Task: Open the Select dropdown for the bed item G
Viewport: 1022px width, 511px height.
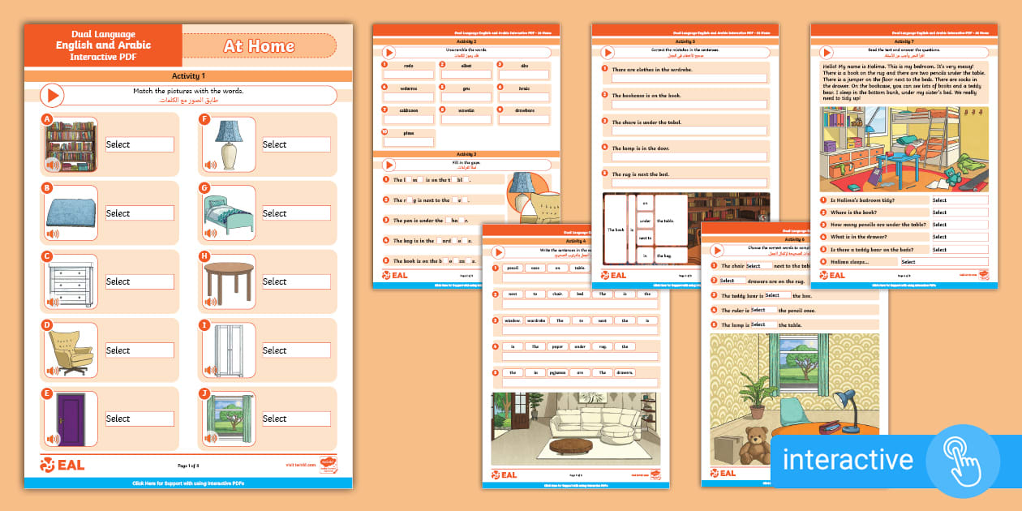Action: [x=296, y=212]
